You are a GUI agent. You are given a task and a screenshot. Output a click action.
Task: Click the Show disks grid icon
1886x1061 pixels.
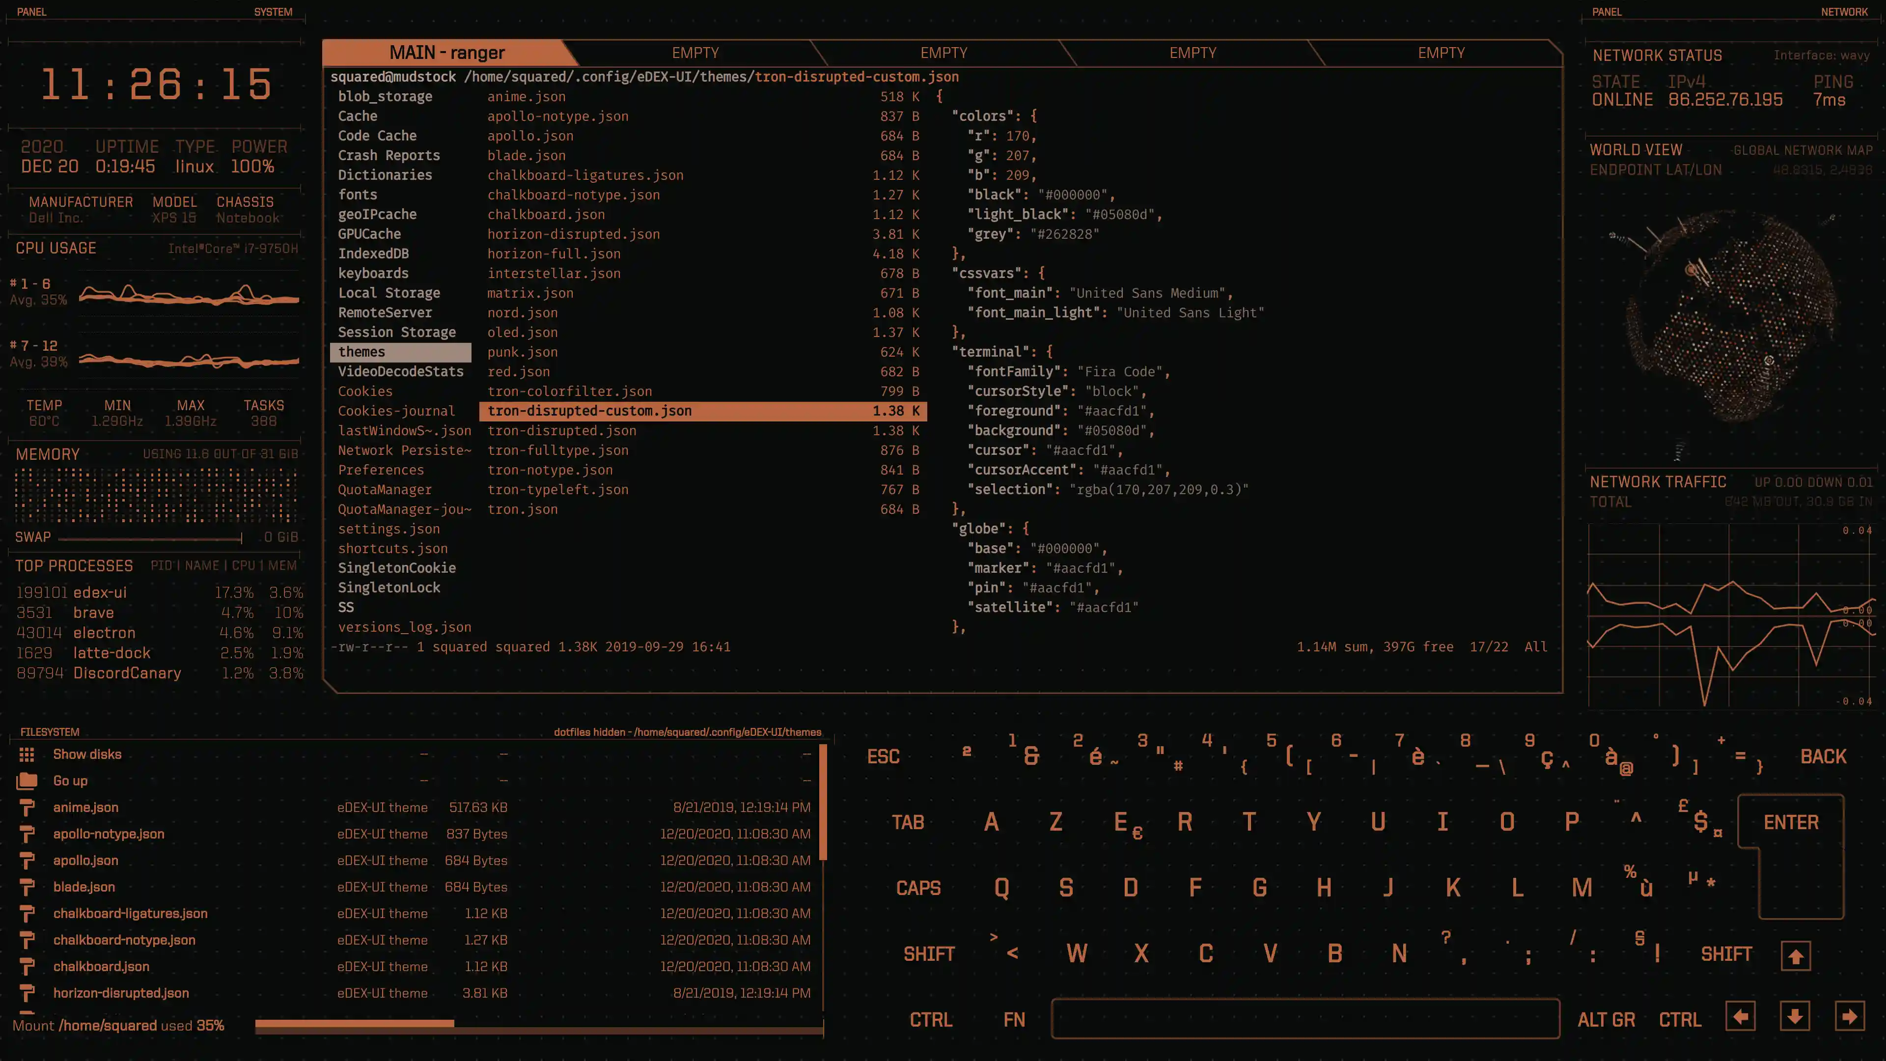(27, 754)
